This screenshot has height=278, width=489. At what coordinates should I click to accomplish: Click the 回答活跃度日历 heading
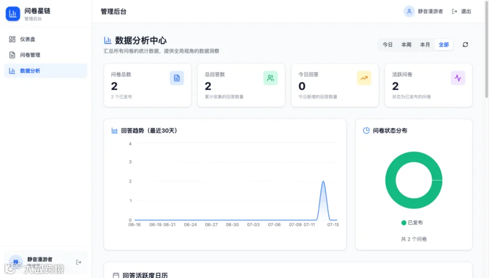pyautogui.click(x=145, y=275)
